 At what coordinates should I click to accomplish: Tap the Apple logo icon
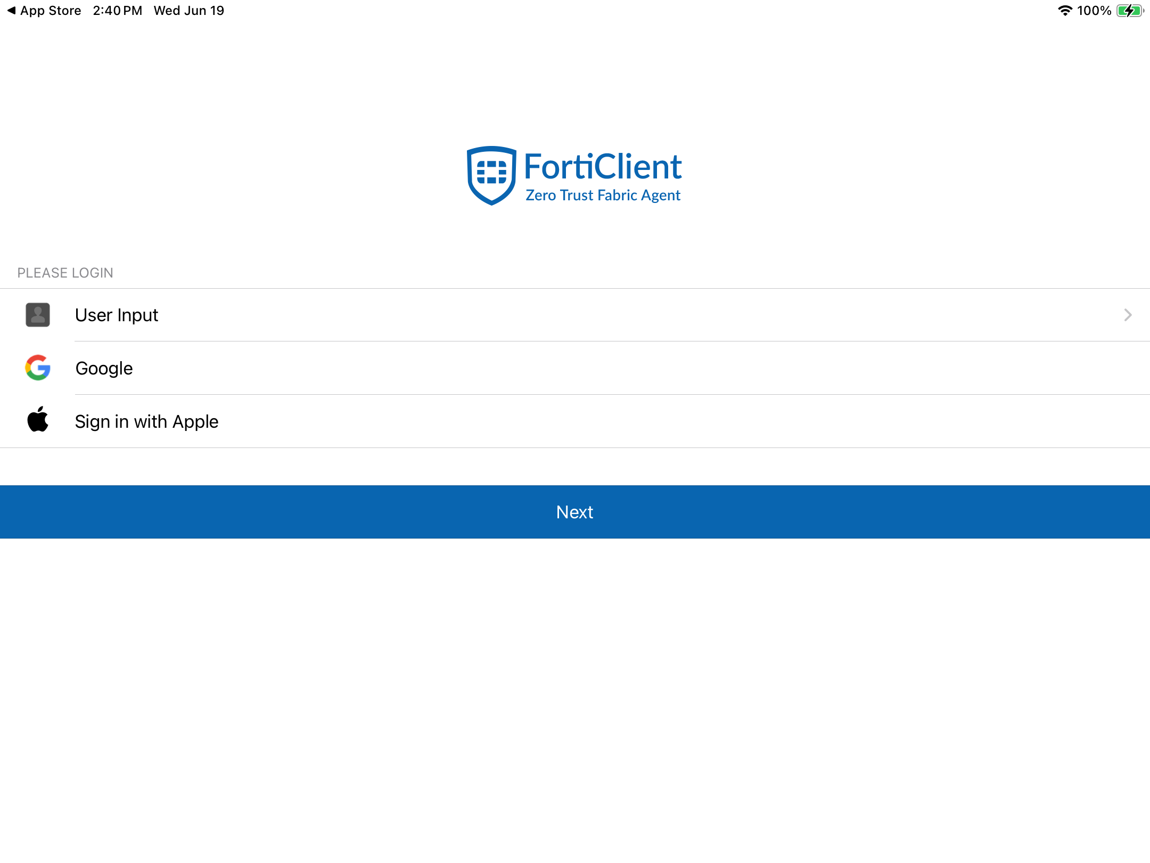pyautogui.click(x=38, y=419)
